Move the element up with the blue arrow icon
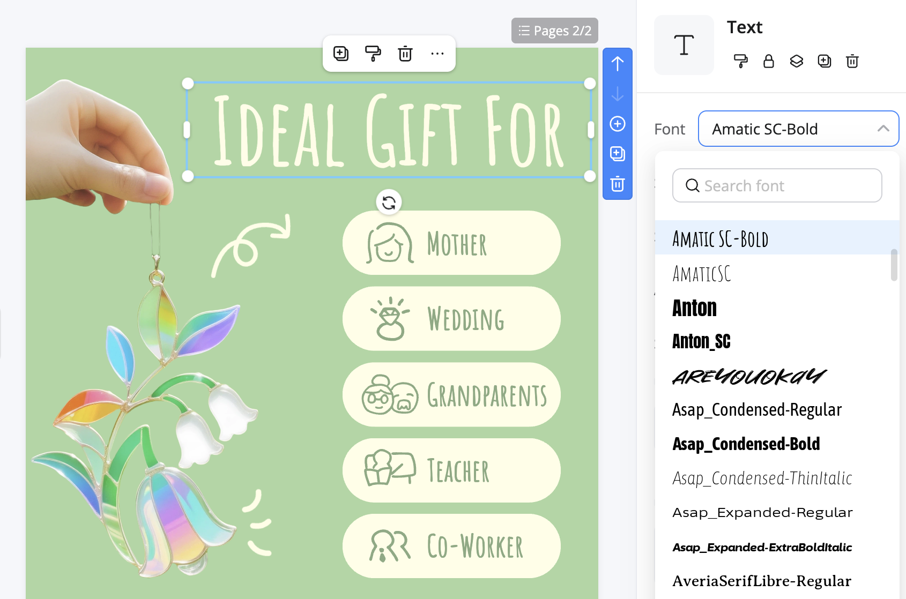The width and height of the screenshot is (906, 599). pos(618,63)
